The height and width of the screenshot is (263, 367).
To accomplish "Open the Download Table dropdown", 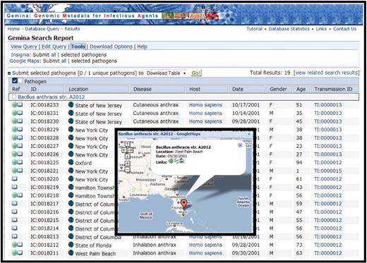I will [x=167, y=73].
